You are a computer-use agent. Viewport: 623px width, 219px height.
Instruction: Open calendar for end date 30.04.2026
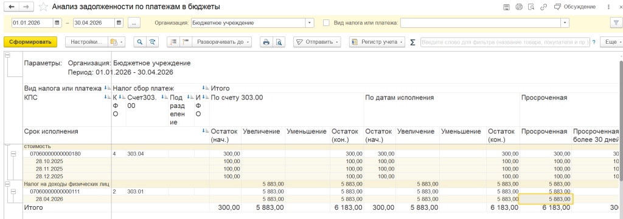[x=119, y=23]
